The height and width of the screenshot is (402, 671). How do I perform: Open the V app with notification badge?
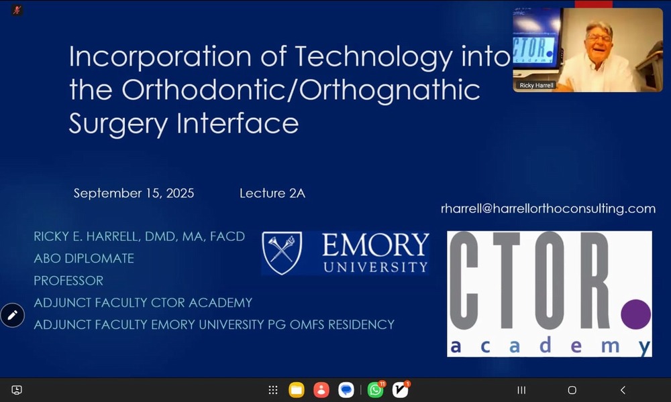pyautogui.click(x=401, y=390)
